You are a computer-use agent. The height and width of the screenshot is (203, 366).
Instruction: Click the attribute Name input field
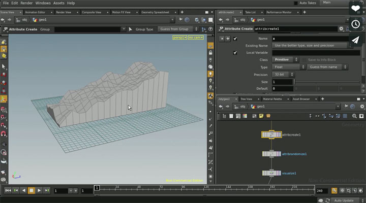[x=311, y=39]
